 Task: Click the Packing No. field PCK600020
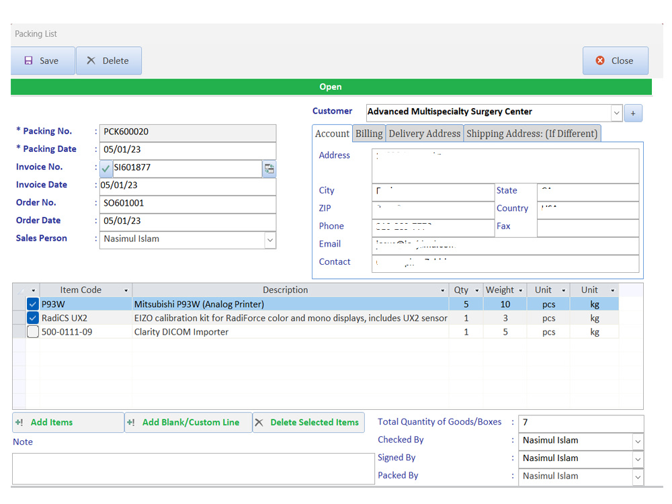(x=187, y=132)
